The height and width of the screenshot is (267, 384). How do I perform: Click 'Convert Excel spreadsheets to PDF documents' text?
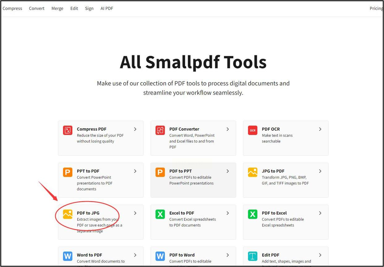pyautogui.click(x=193, y=222)
